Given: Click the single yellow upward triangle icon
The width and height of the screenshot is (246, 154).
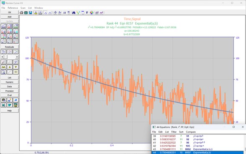Looking at the screenshot, I should coord(10,67).
